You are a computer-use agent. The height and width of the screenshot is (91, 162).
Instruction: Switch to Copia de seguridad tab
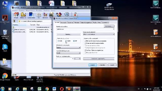pos(86,22)
